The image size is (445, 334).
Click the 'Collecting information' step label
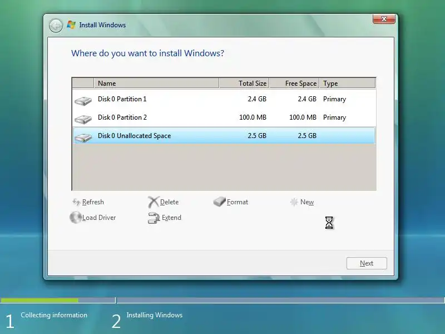point(54,315)
